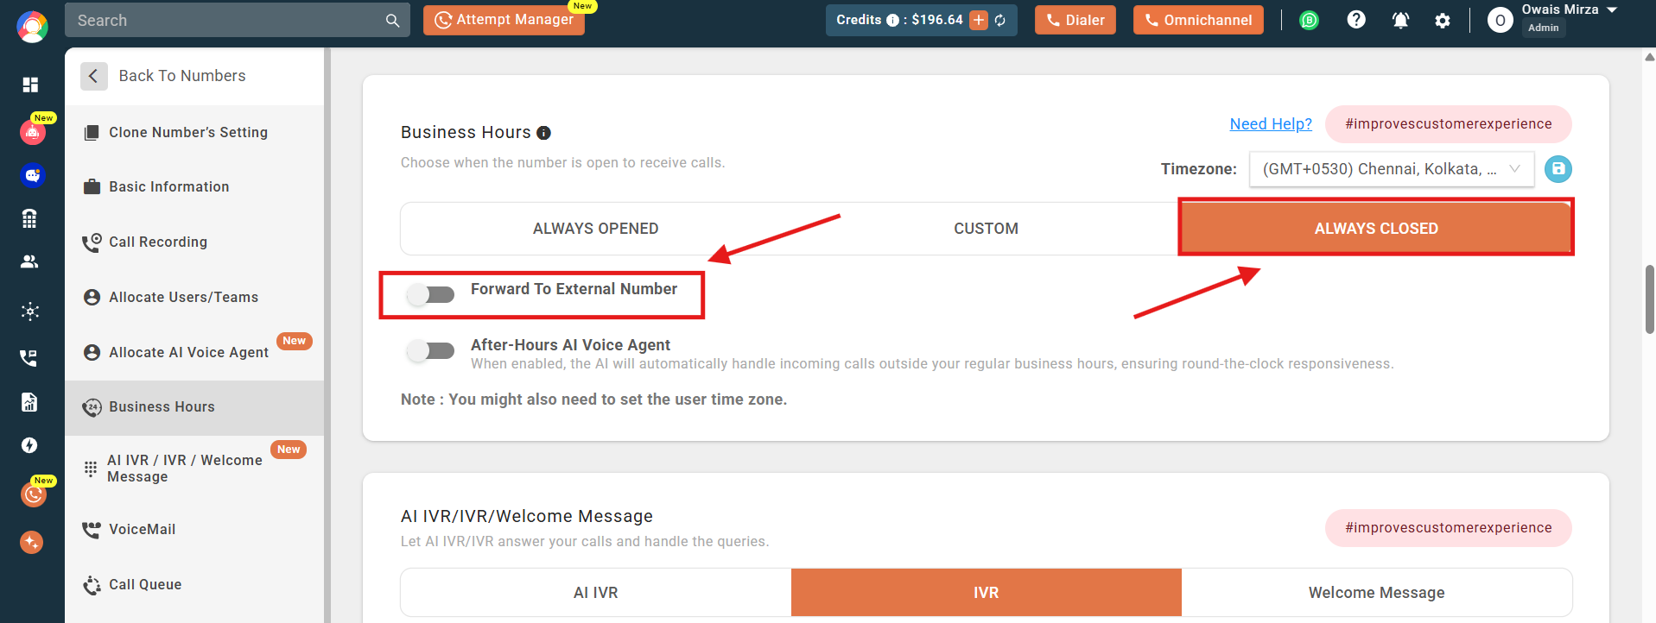Screen dimensions: 1656x623
Task: Switch to the AI IVR tab
Action: 596,593
